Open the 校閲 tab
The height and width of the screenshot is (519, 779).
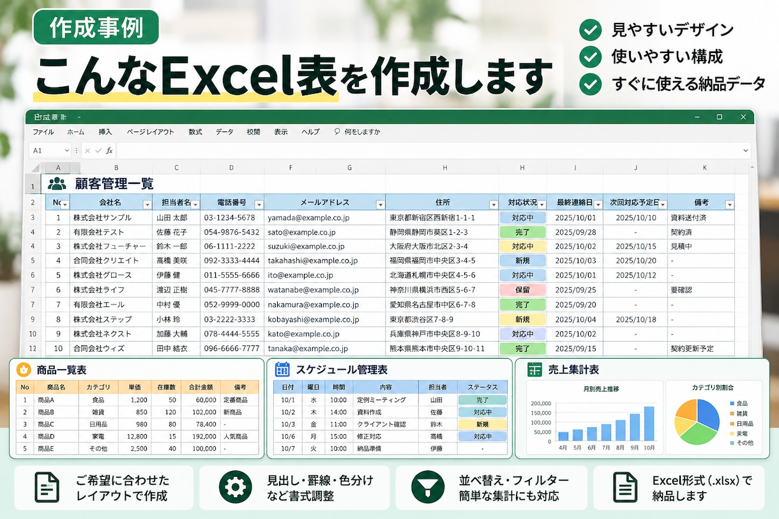tap(253, 132)
